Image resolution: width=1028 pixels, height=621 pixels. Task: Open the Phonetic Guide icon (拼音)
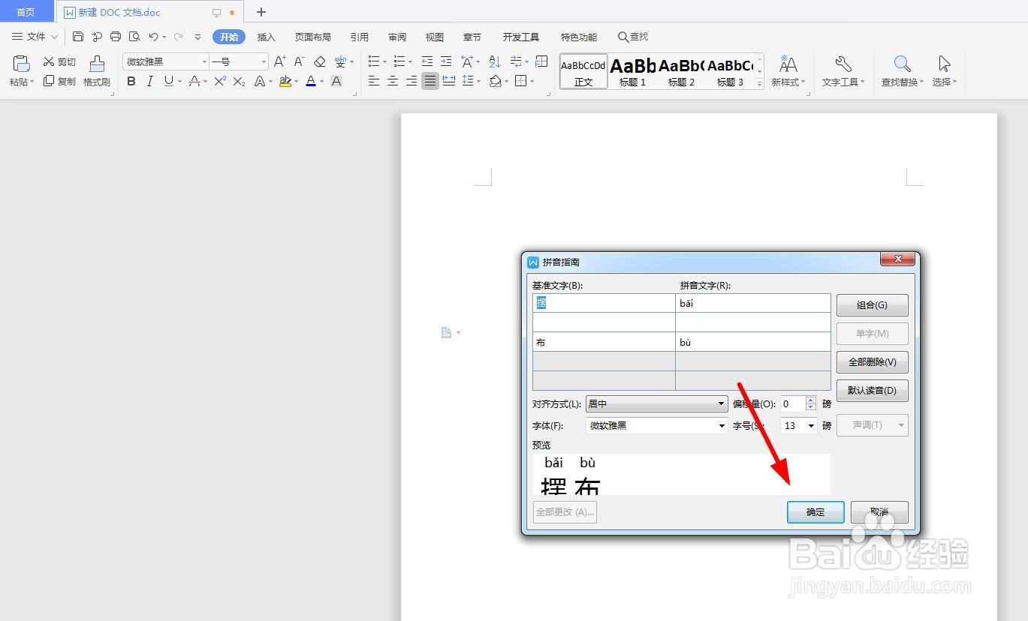[x=339, y=61]
